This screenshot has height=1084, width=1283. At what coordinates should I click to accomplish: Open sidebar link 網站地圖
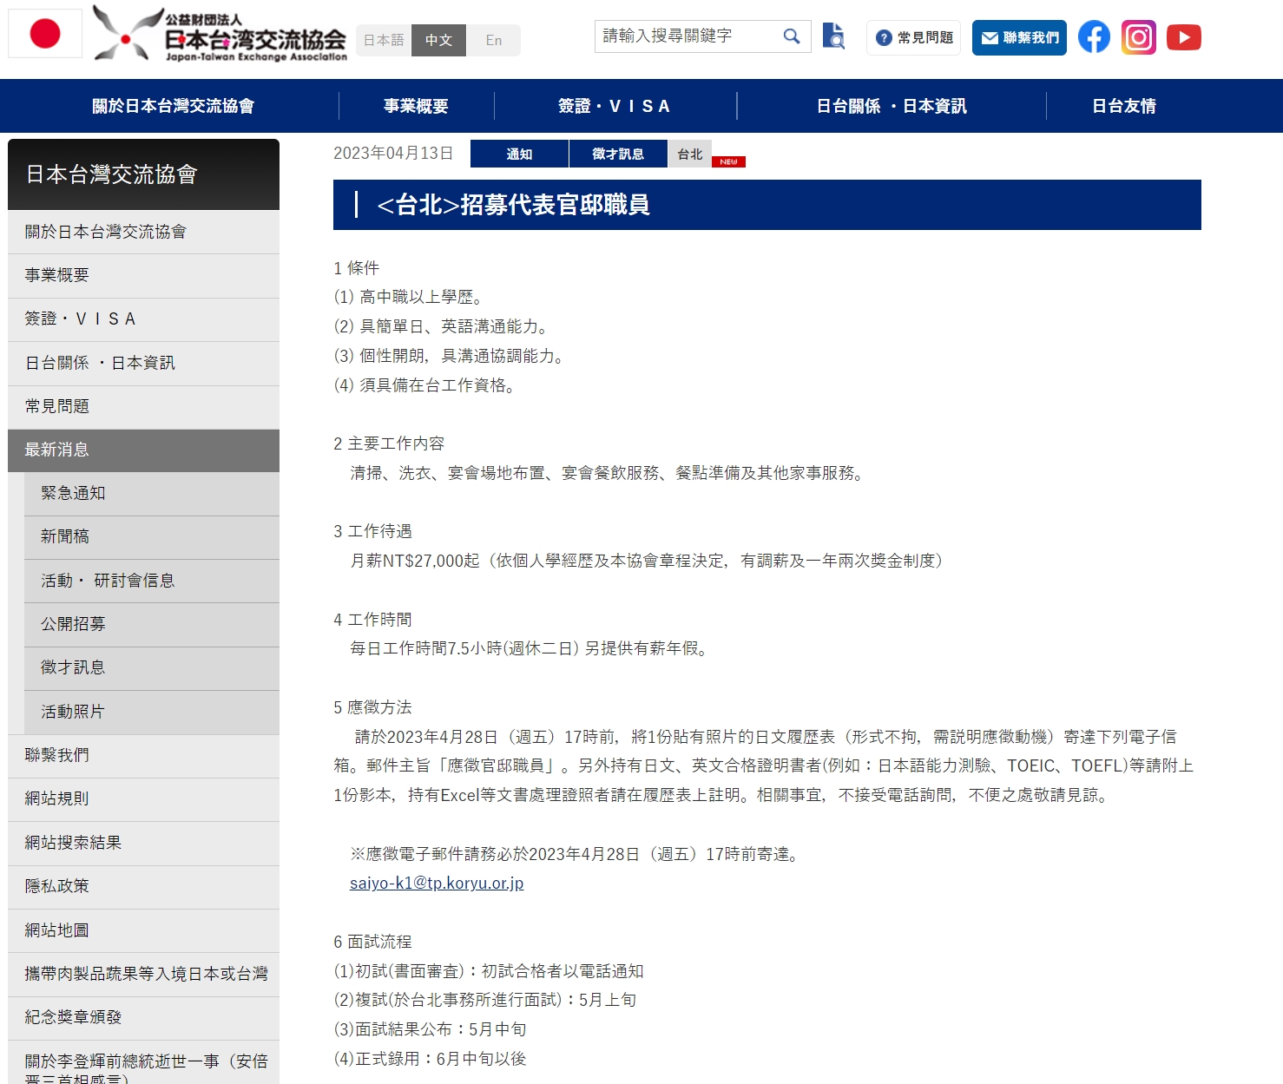click(144, 931)
